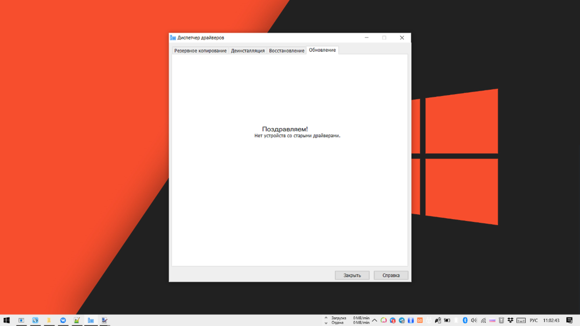Select the Driver Manager icon in the taskbar
Screen dimensions: 580x326
[90, 320]
